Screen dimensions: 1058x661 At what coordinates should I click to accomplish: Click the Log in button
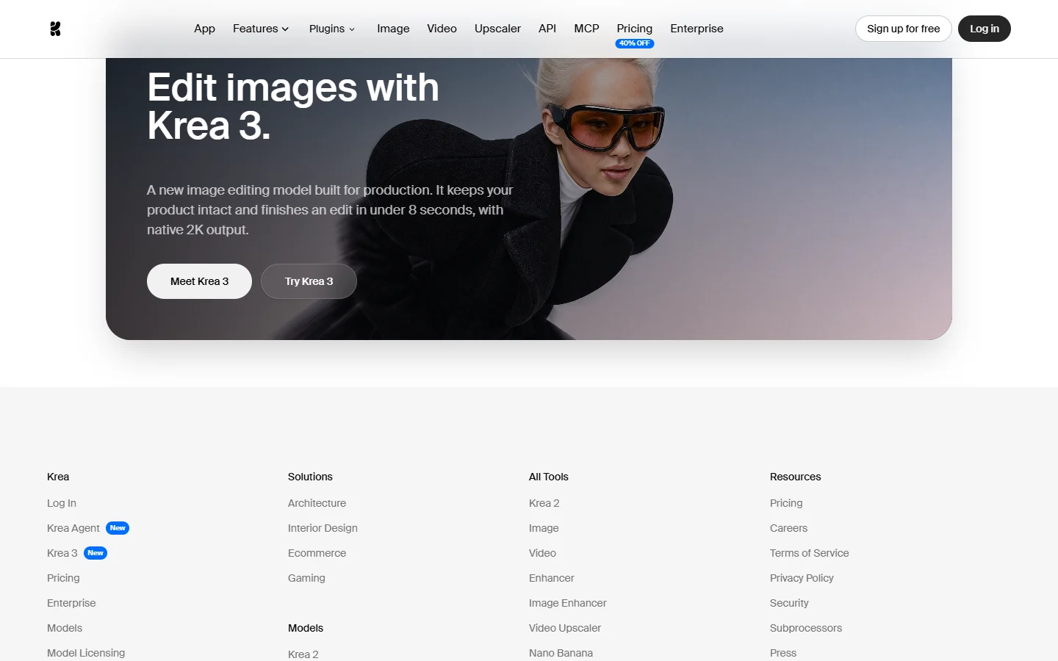[x=985, y=29]
